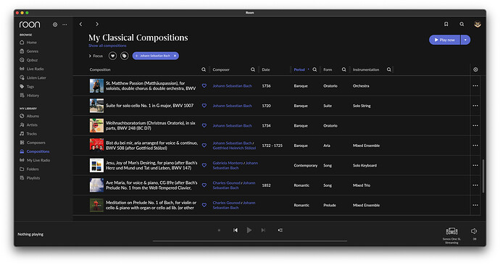The image size is (500, 265).
Task: Go to Home in sidebar
Action: coord(32,43)
